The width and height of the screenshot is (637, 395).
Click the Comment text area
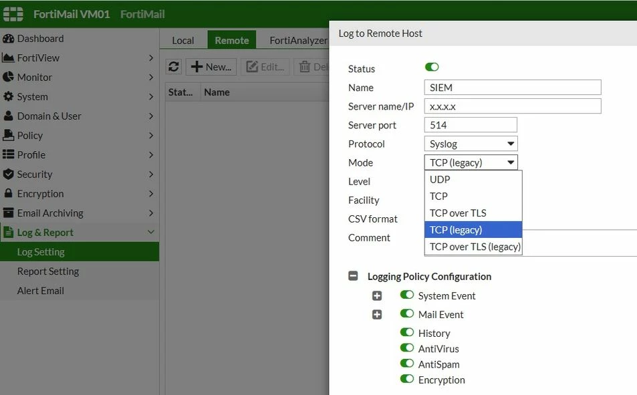pos(531,243)
